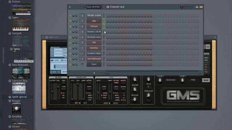The height and width of the screenshot is (130, 232).
Task: Open the PoiZone plugin gear icon in browser
Action: point(10,1)
